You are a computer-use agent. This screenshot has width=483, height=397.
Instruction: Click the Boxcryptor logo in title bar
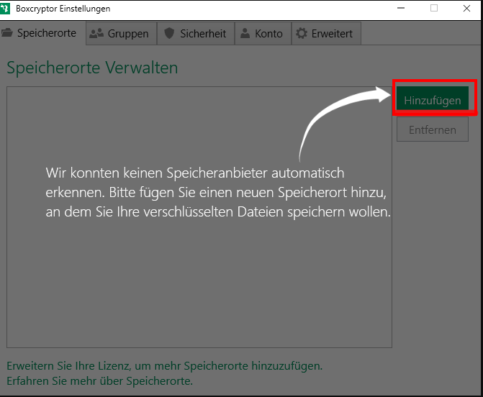coord(5,9)
